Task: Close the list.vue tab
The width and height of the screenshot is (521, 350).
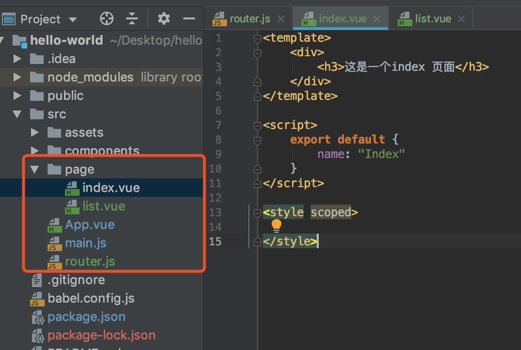Action: (x=461, y=19)
